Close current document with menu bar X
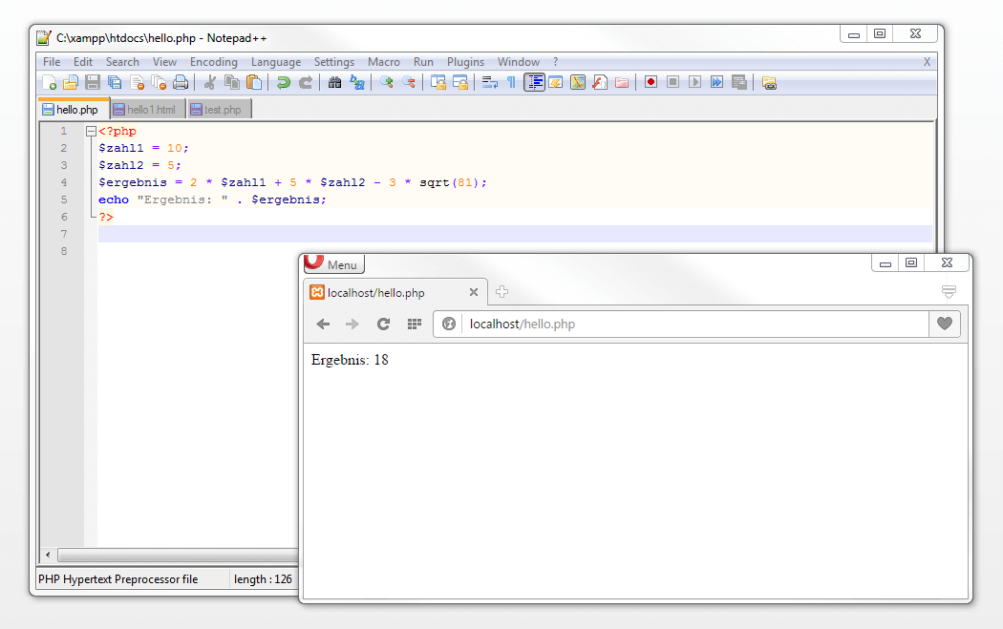This screenshot has width=1003, height=629. (x=927, y=62)
